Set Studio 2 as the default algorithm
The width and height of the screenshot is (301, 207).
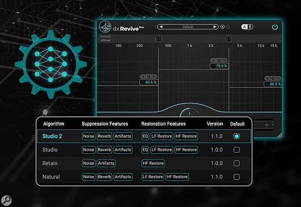coord(236,136)
